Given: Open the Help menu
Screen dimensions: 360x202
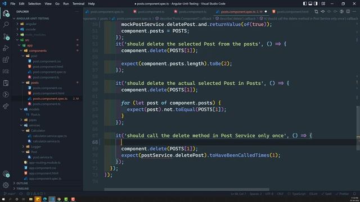Looking at the screenshot, I should 91,4.
